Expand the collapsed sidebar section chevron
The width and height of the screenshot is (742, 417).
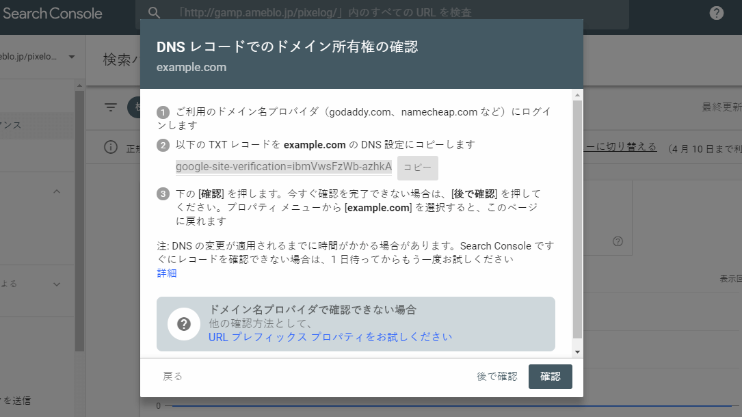coord(57,283)
